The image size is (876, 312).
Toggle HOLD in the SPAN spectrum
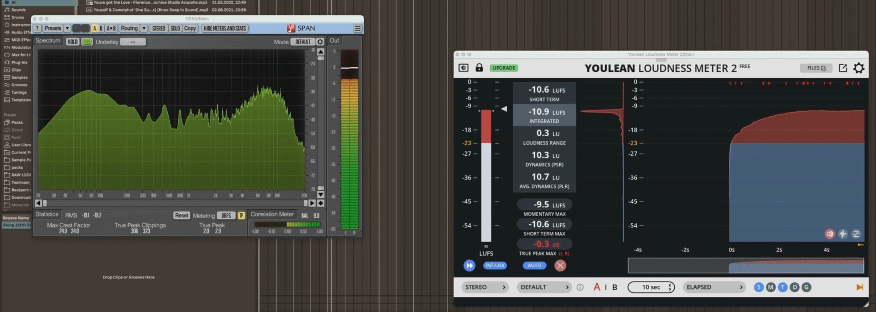coord(72,41)
